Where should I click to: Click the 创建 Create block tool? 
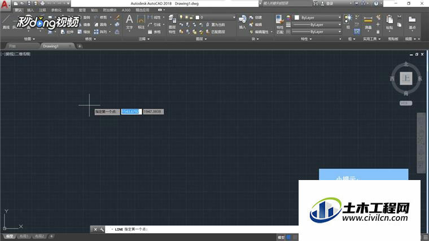(256, 17)
